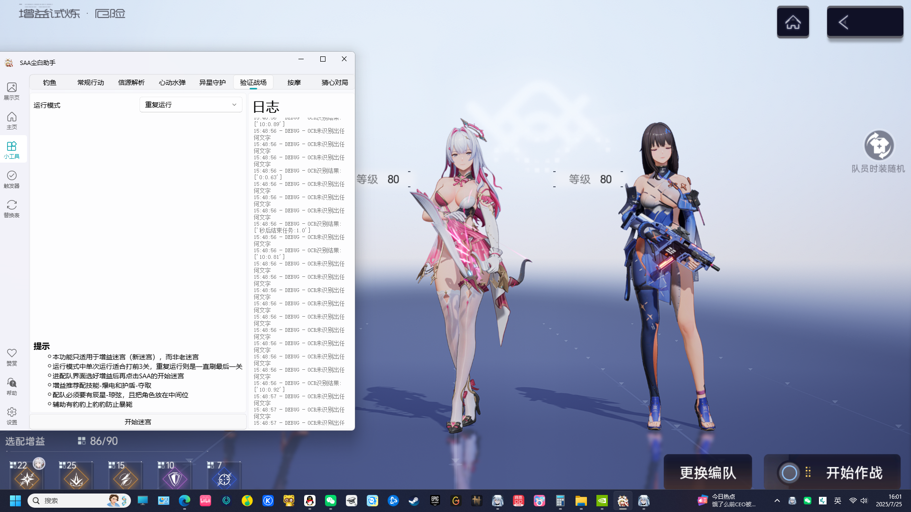This screenshot has width=911, height=512.
Task: Select the 小工具 sidebar item
Action: [x=12, y=150]
